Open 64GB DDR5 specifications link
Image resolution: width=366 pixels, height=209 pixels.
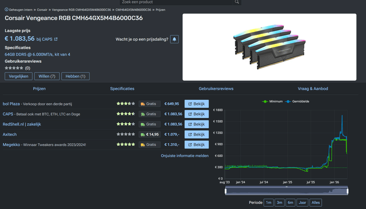[x=38, y=55]
